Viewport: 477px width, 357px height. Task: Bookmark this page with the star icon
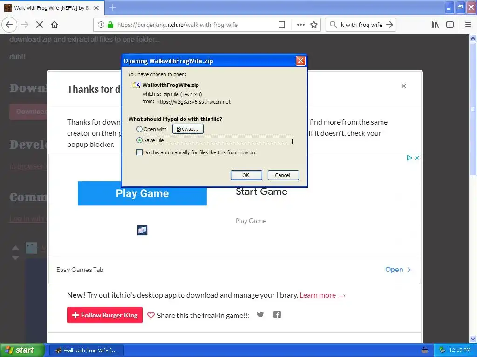(314, 25)
